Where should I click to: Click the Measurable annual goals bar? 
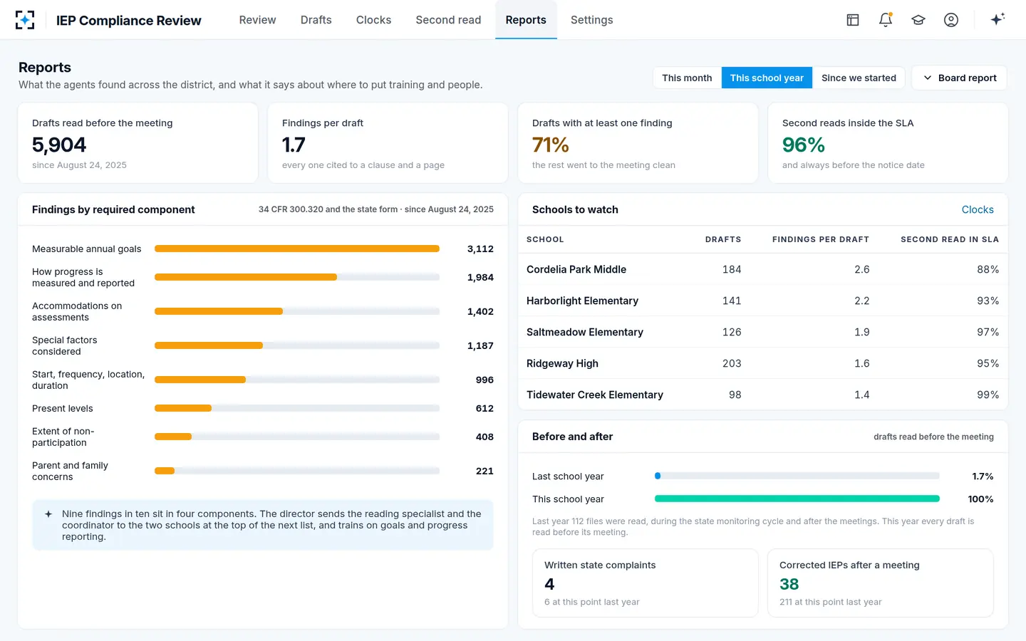(x=297, y=249)
